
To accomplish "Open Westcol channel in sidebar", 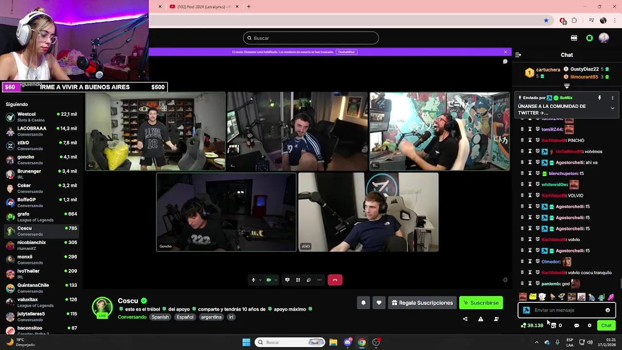I will pyautogui.click(x=42, y=117).
